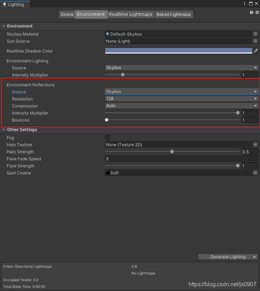Click the Environment Lighting Intensity Multiplier value field
The width and height of the screenshot is (260, 291).
pos(250,75)
